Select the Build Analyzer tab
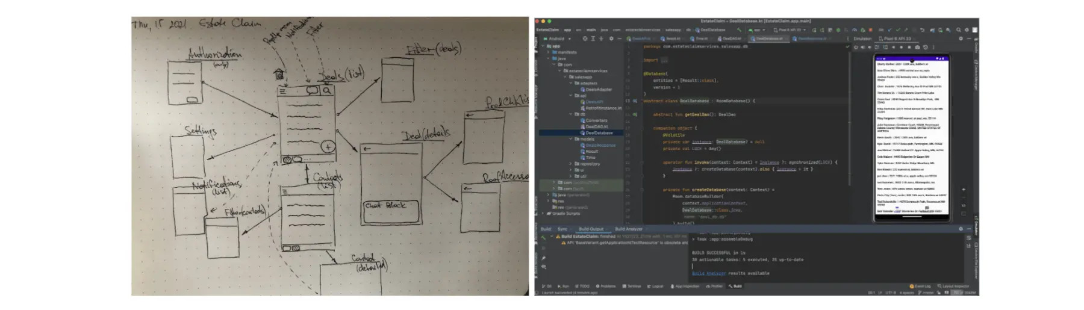This screenshot has width=1084, height=310. pyautogui.click(x=628, y=229)
